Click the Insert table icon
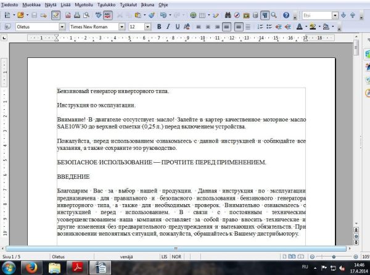The image size is (370, 275). point(202,15)
